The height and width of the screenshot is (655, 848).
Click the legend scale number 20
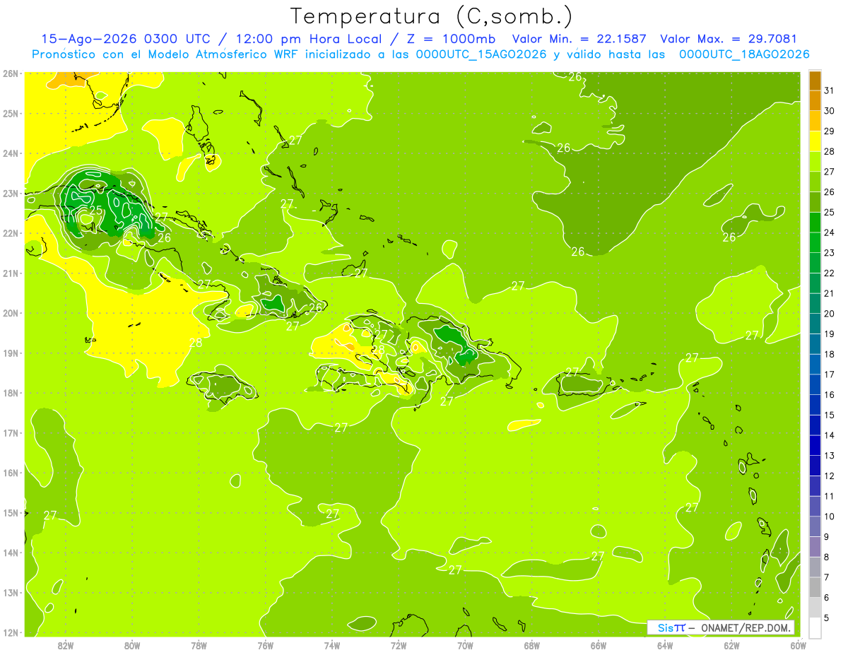coord(829,314)
